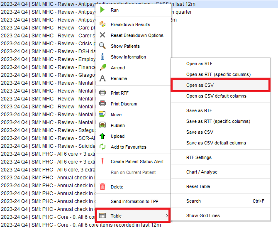Choose Open as CSV default columns
The height and width of the screenshot is (230, 278).
[x=221, y=96]
